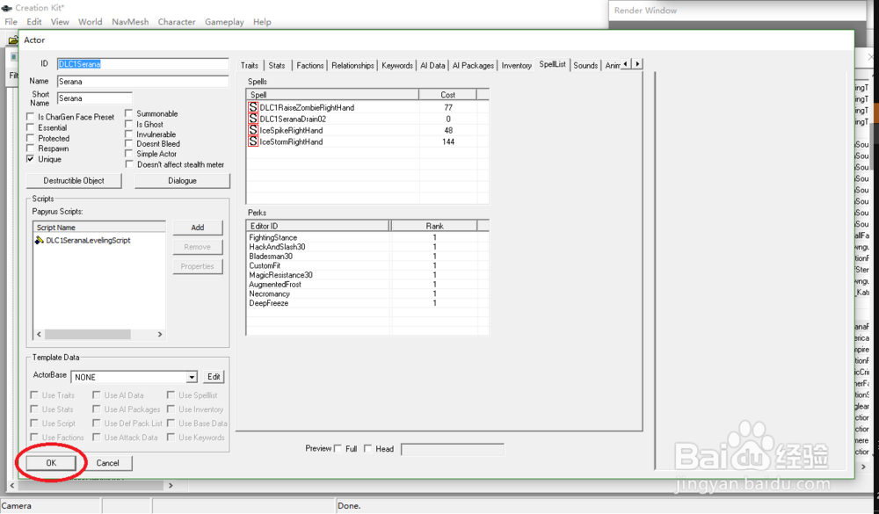Select the FightingStance perk row
The height and width of the screenshot is (514, 879).
367,237
